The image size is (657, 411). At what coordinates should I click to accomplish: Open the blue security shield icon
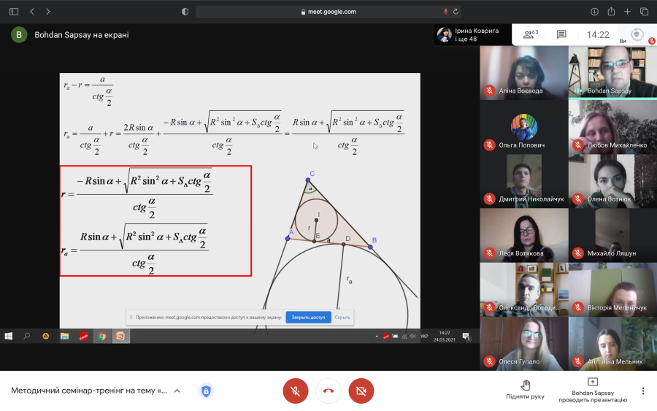pyautogui.click(x=206, y=391)
